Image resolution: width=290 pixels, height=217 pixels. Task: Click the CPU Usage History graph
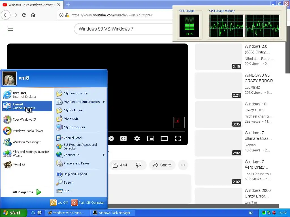(244, 26)
